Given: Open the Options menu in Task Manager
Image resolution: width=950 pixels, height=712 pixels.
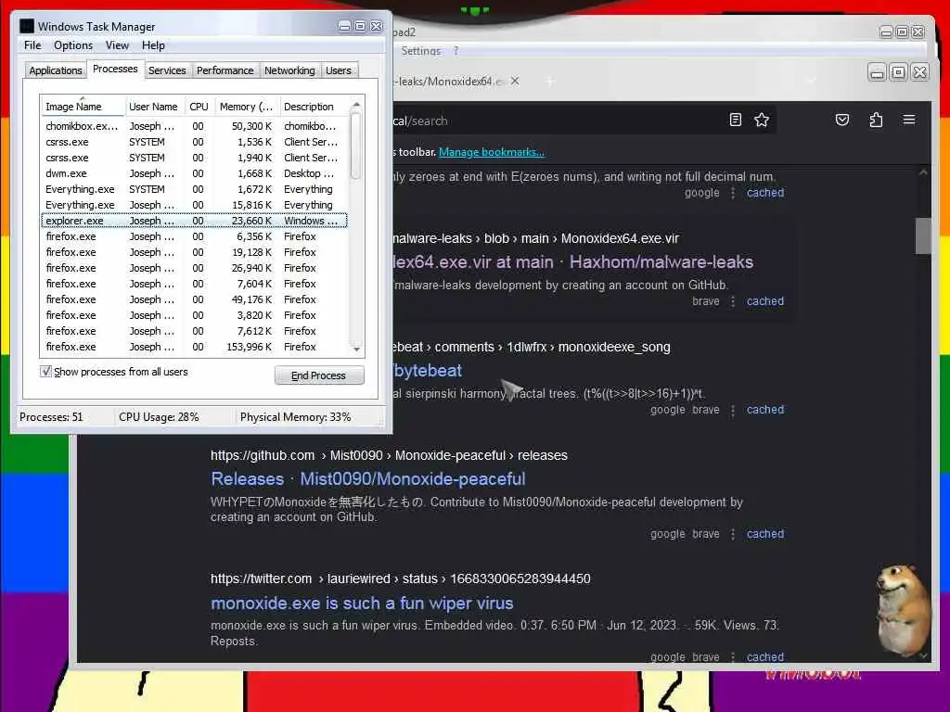Looking at the screenshot, I should point(73,45).
